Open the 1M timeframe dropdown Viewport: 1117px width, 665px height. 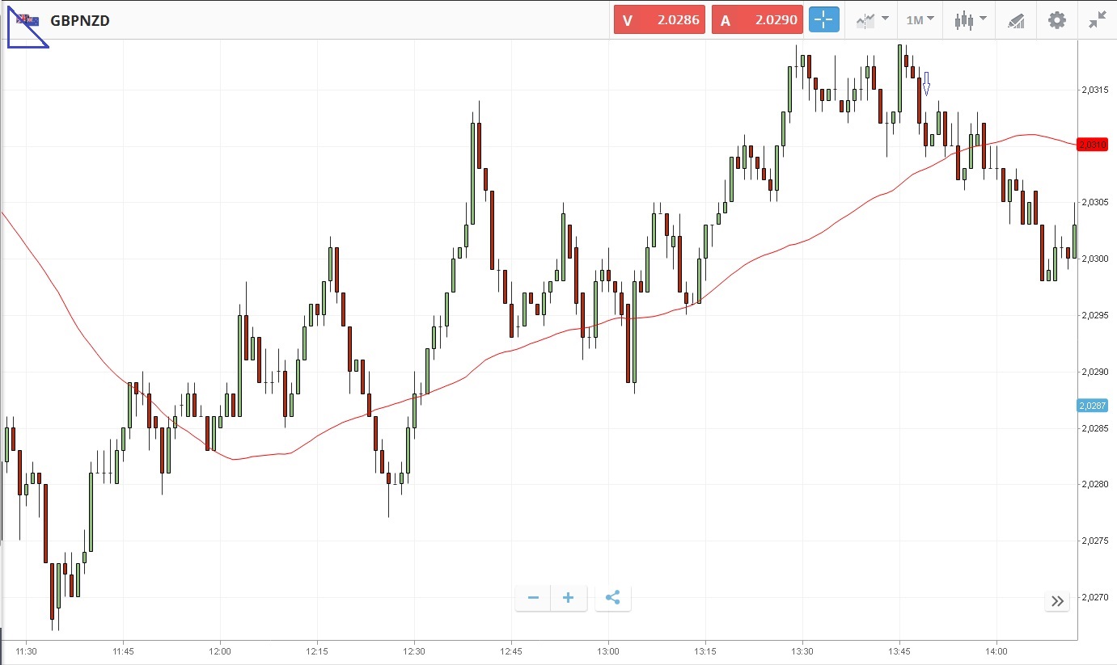[x=920, y=20]
